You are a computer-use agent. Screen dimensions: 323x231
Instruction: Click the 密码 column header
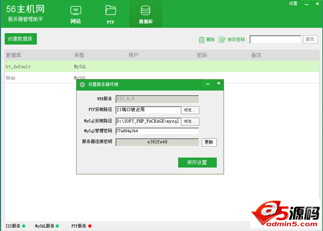202,55
